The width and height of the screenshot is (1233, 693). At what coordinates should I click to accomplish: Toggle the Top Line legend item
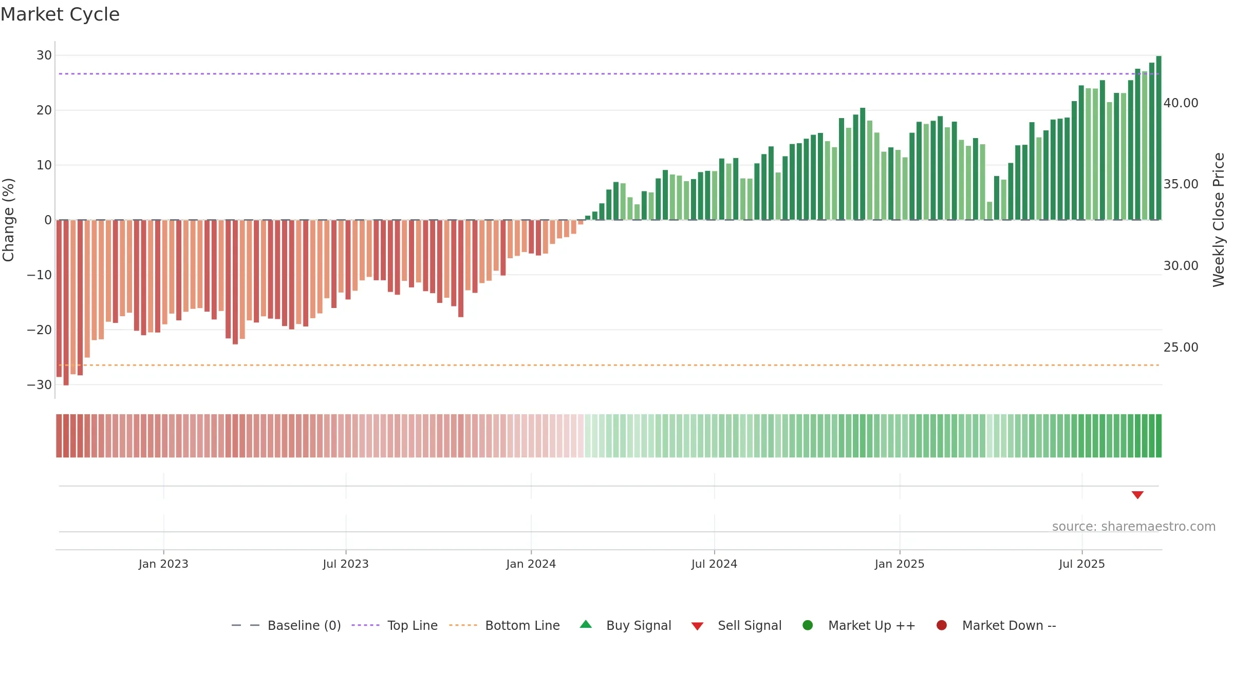[395, 625]
